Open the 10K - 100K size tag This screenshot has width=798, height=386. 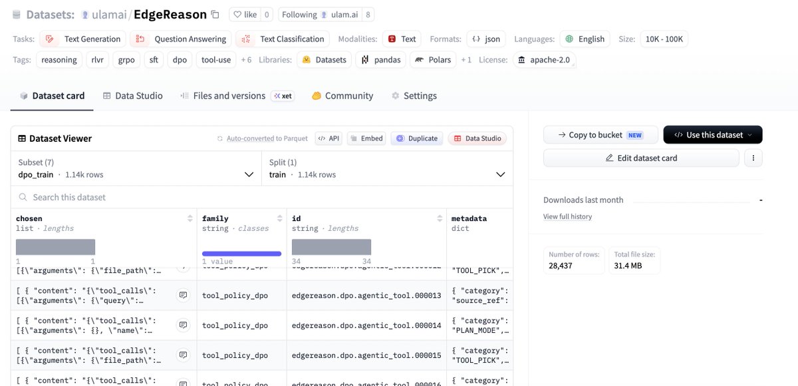coord(664,39)
